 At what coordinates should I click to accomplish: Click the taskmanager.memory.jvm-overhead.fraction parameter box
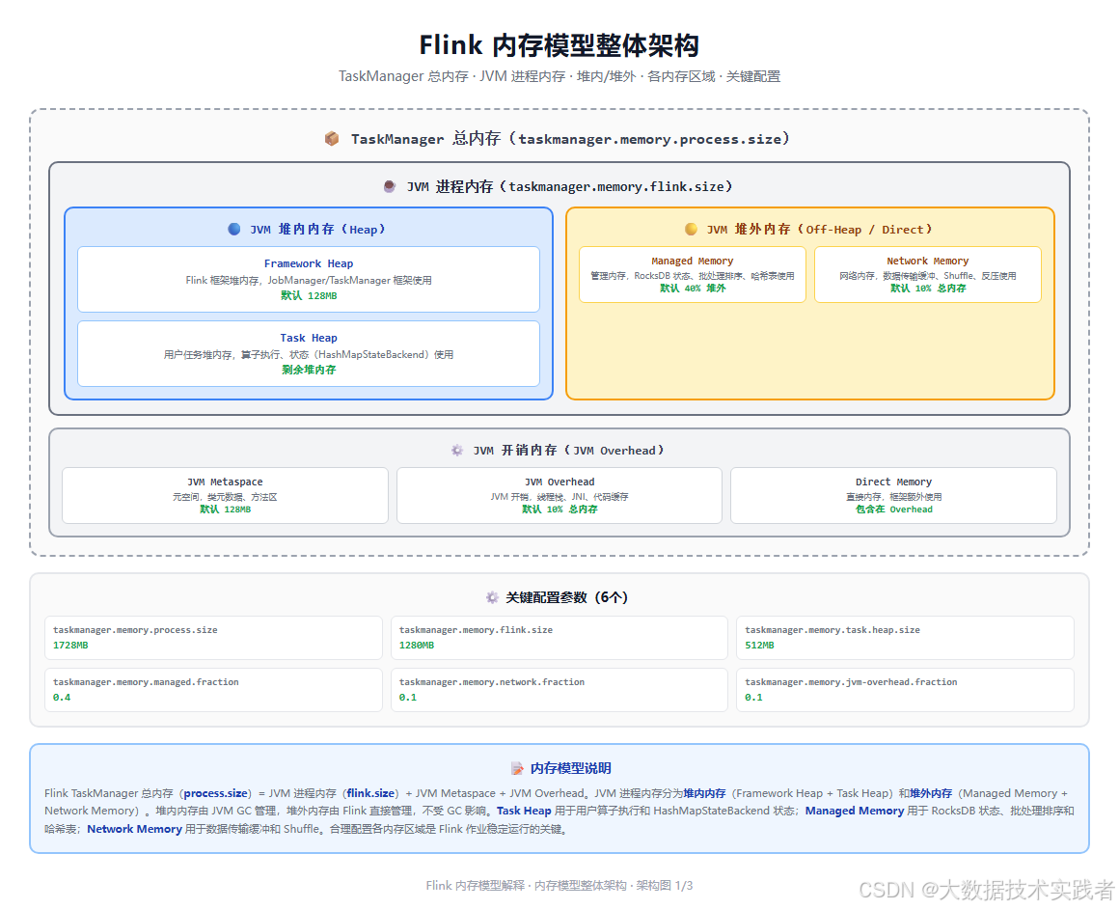(905, 690)
